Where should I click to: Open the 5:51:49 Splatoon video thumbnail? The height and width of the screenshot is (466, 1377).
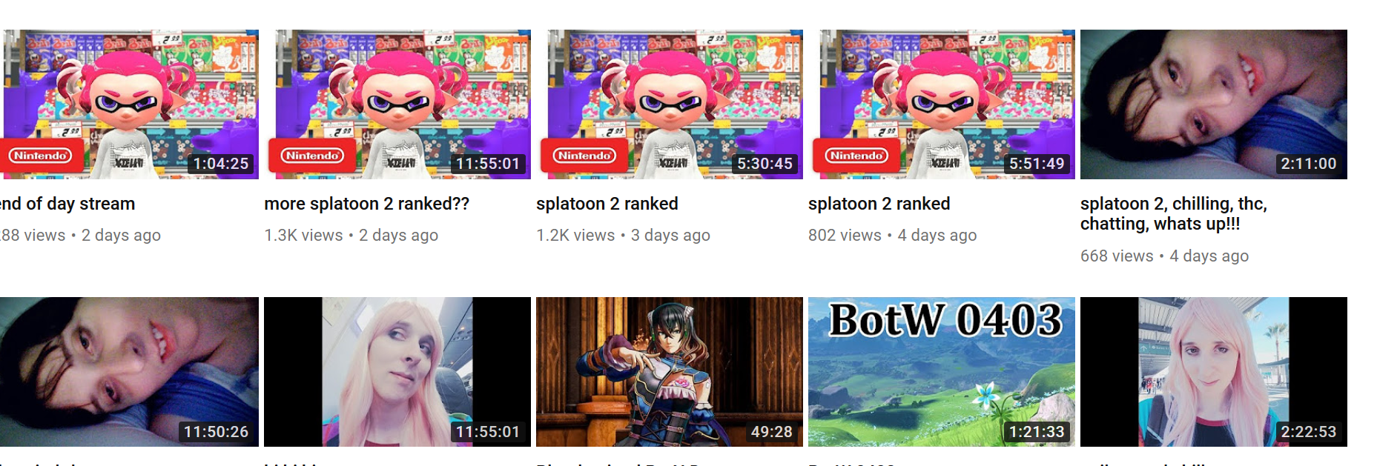(x=942, y=104)
